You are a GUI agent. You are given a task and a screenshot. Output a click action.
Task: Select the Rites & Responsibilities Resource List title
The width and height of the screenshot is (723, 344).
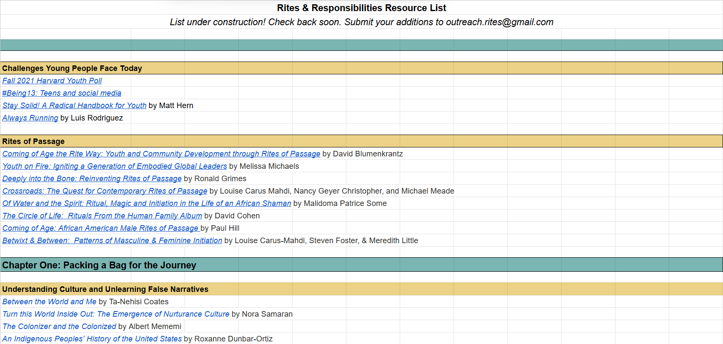tap(361, 8)
